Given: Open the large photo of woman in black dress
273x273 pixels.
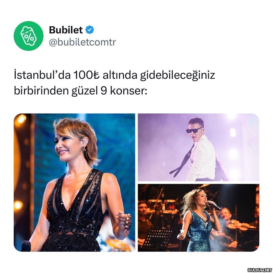Looking at the screenshot, I should (x=74, y=183).
